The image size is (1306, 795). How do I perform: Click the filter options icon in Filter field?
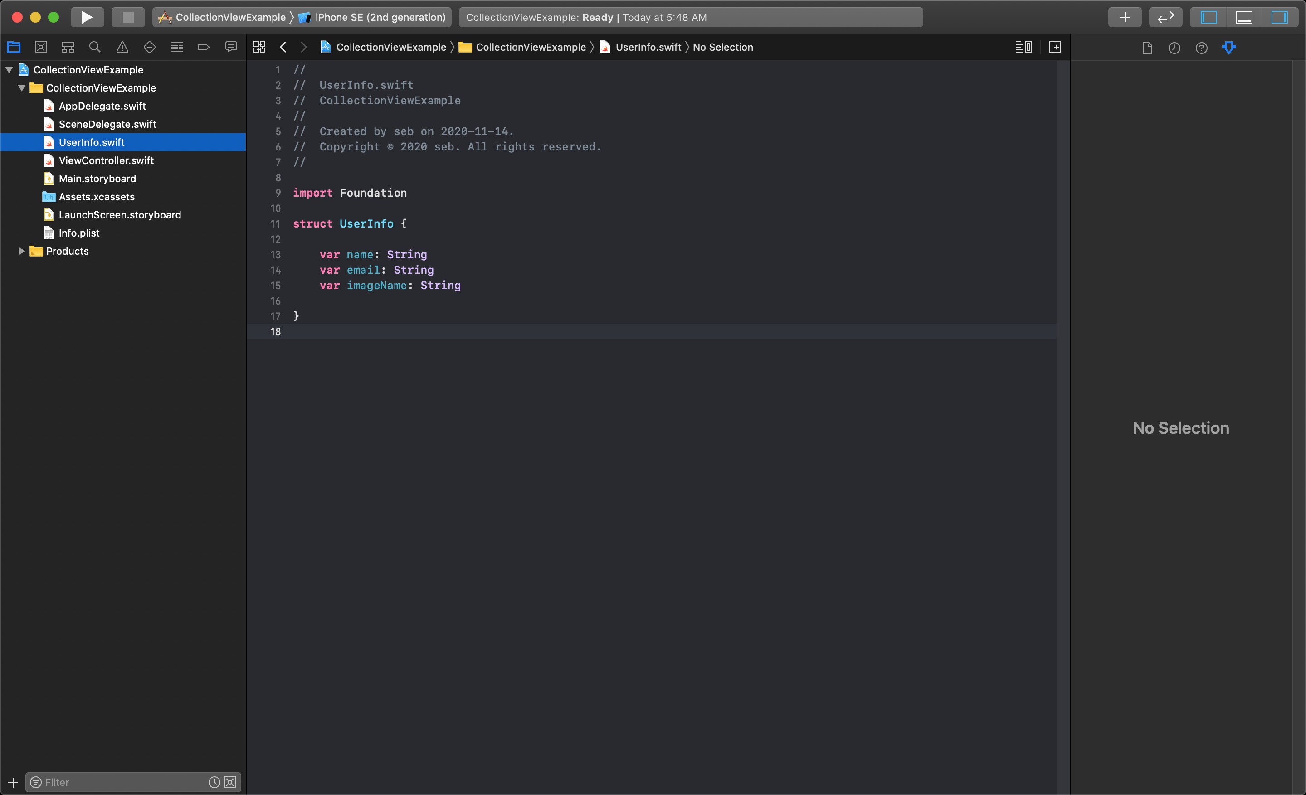pyautogui.click(x=35, y=782)
